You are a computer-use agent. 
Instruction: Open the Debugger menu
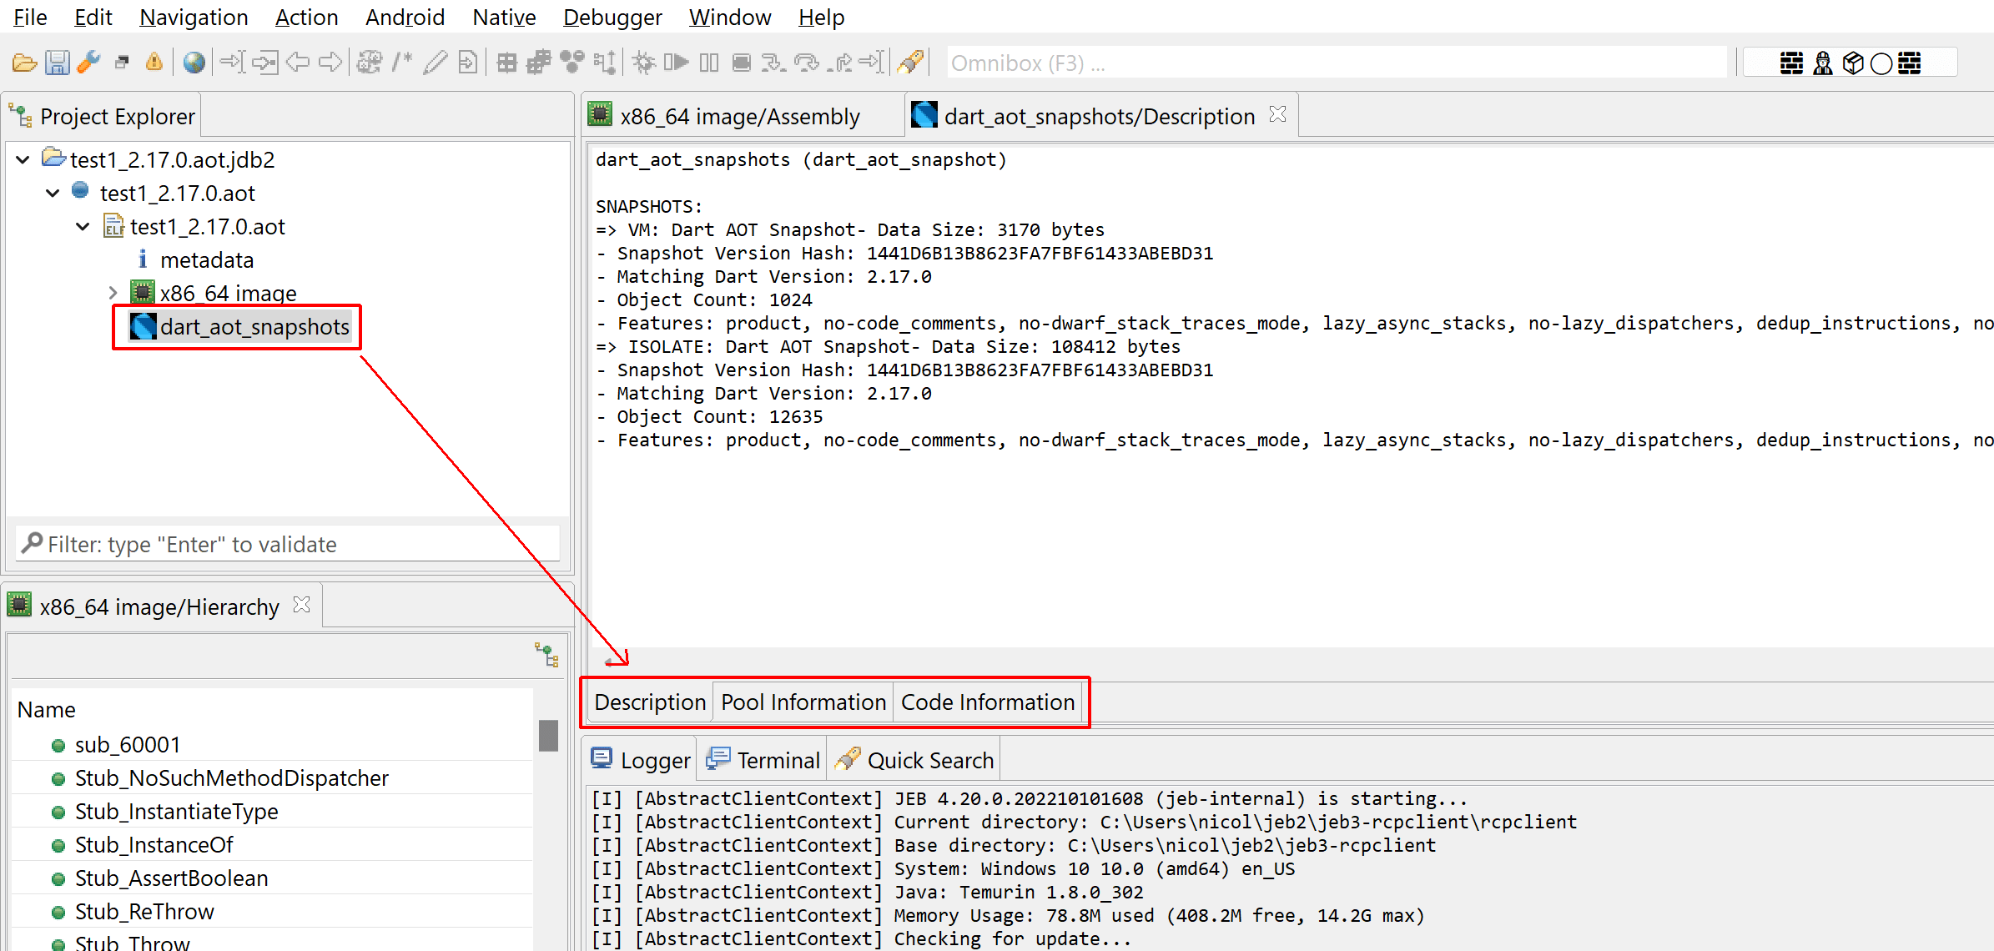pyautogui.click(x=612, y=17)
